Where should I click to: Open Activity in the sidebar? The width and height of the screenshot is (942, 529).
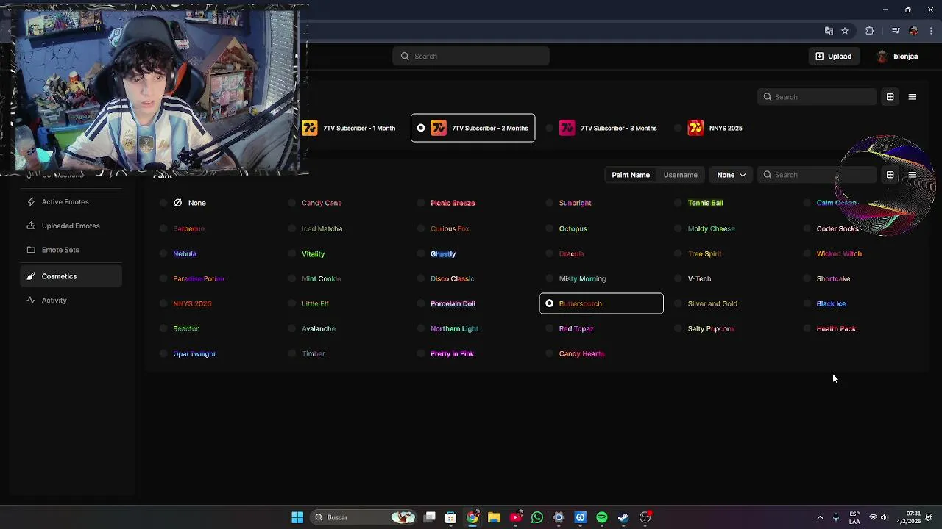71,300
